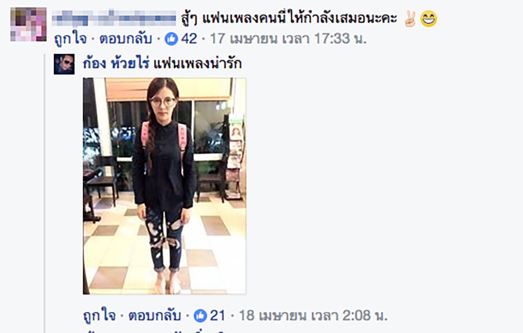Click the blue thumbs-up icon beside 21
Screen dimensions: 523x333
click(200, 316)
